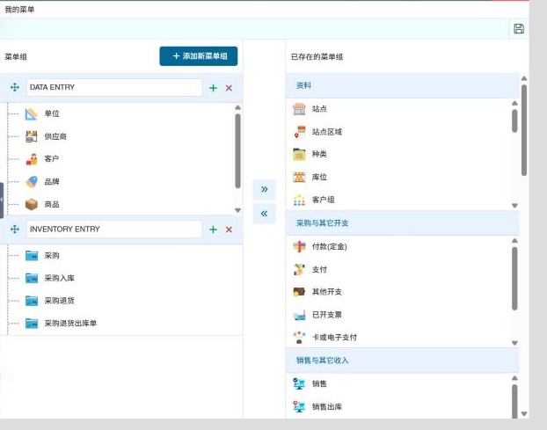Delete the DATA ENTRY group with red X
This screenshot has height=430, width=547.
[229, 88]
